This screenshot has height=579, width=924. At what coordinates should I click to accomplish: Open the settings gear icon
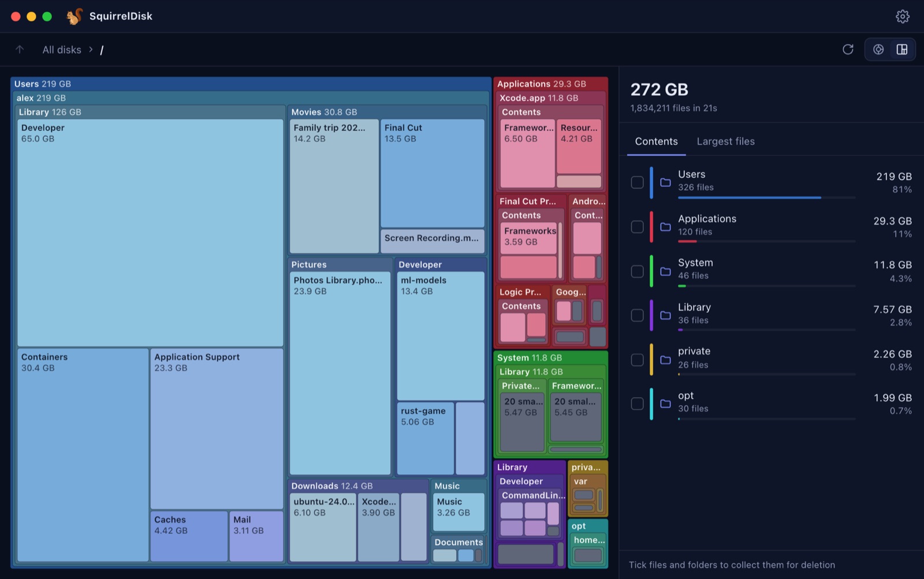902,16
